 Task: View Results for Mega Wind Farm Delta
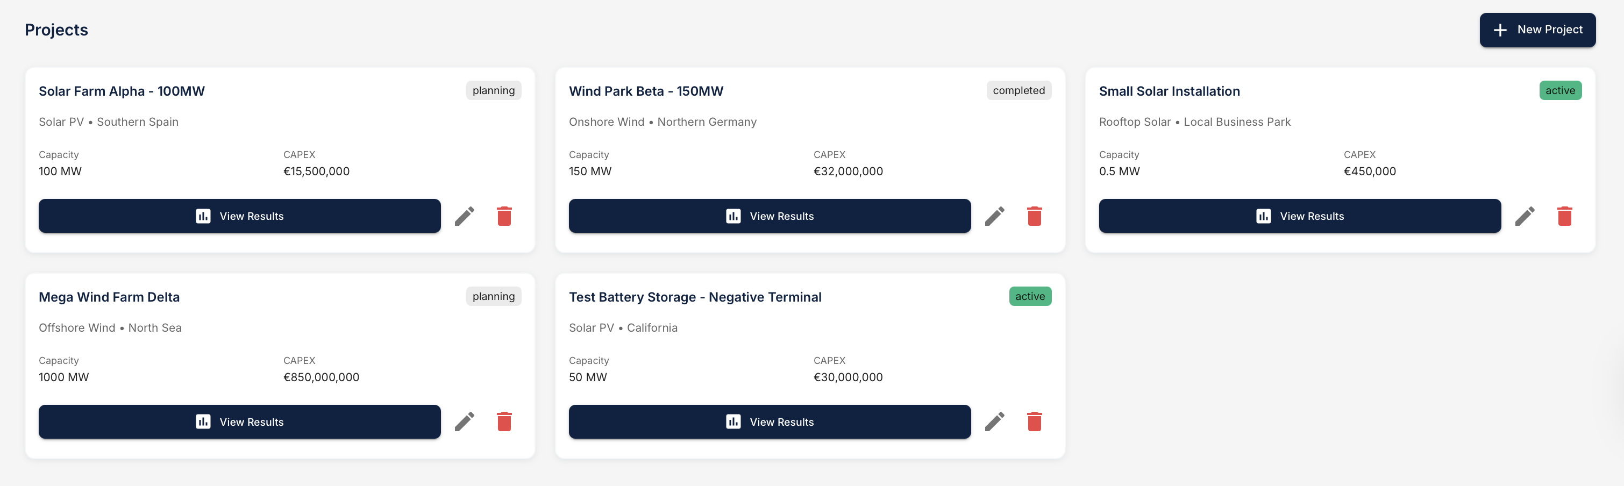[x=239, y=421]
